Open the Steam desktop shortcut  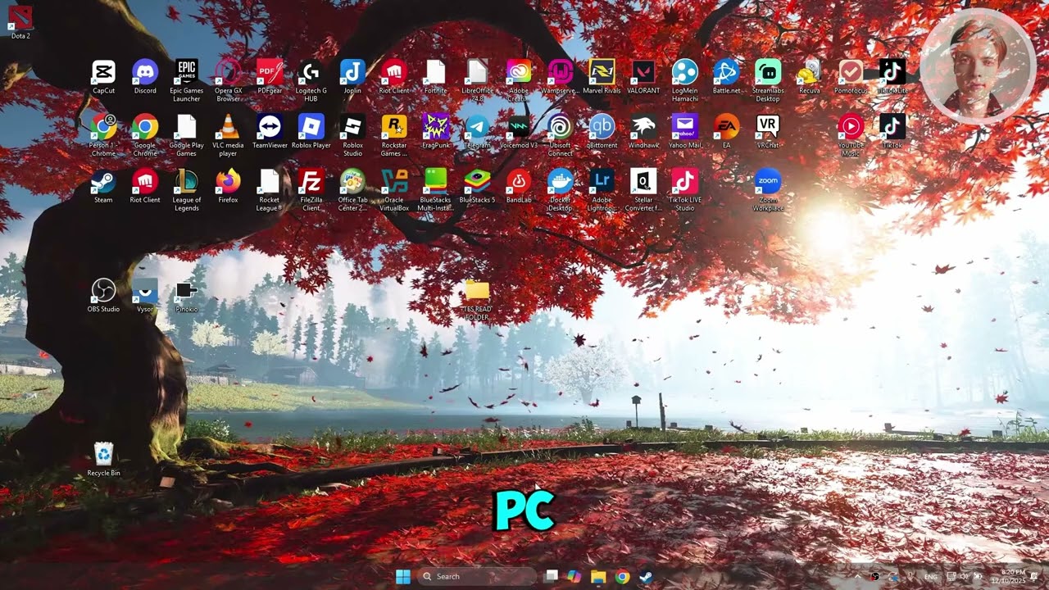click(103, 185)
